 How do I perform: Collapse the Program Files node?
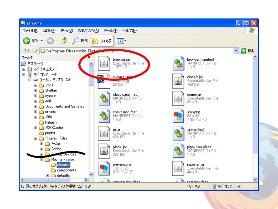click(x=36, y=138)
